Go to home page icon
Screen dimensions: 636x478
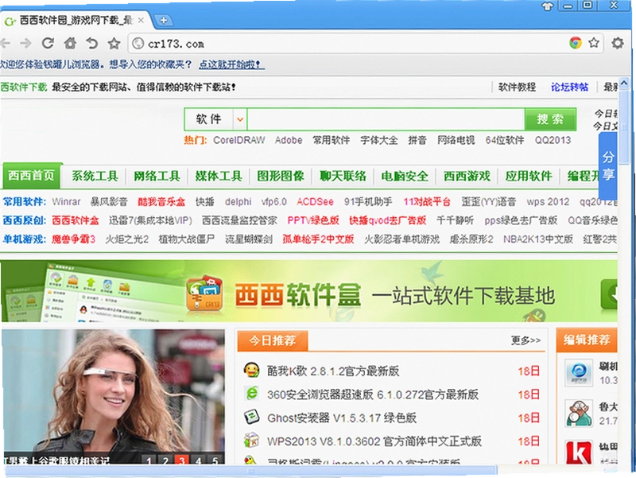(x=70, y=43)
